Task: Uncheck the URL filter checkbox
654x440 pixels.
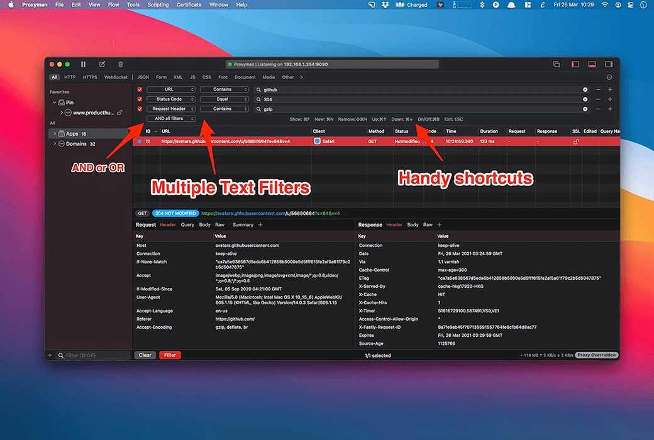Action: click(x=140, y=90)
